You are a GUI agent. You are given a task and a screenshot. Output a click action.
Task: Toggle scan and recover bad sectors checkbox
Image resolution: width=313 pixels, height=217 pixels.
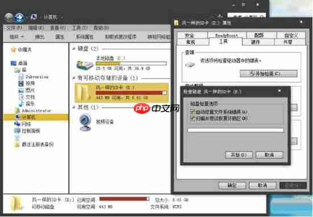192,118
